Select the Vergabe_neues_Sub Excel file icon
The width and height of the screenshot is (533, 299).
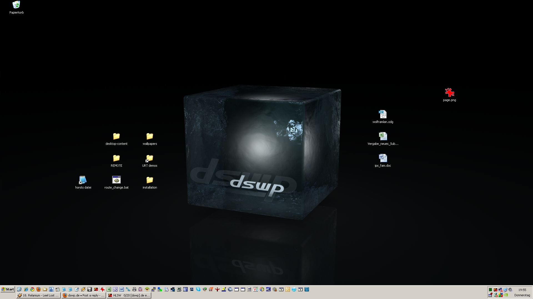[x=383, y=136]
